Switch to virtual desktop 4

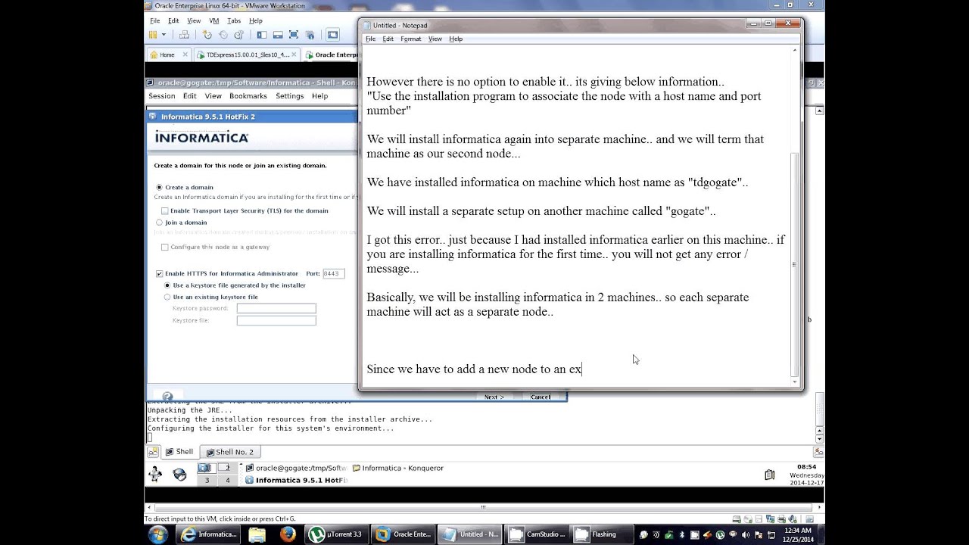(x=227, y=480)
